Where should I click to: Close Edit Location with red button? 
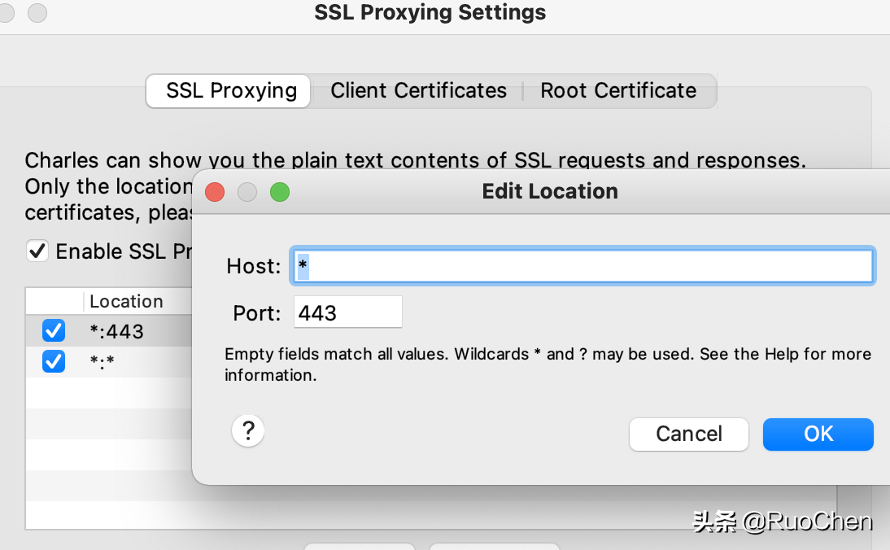[215, 192]
